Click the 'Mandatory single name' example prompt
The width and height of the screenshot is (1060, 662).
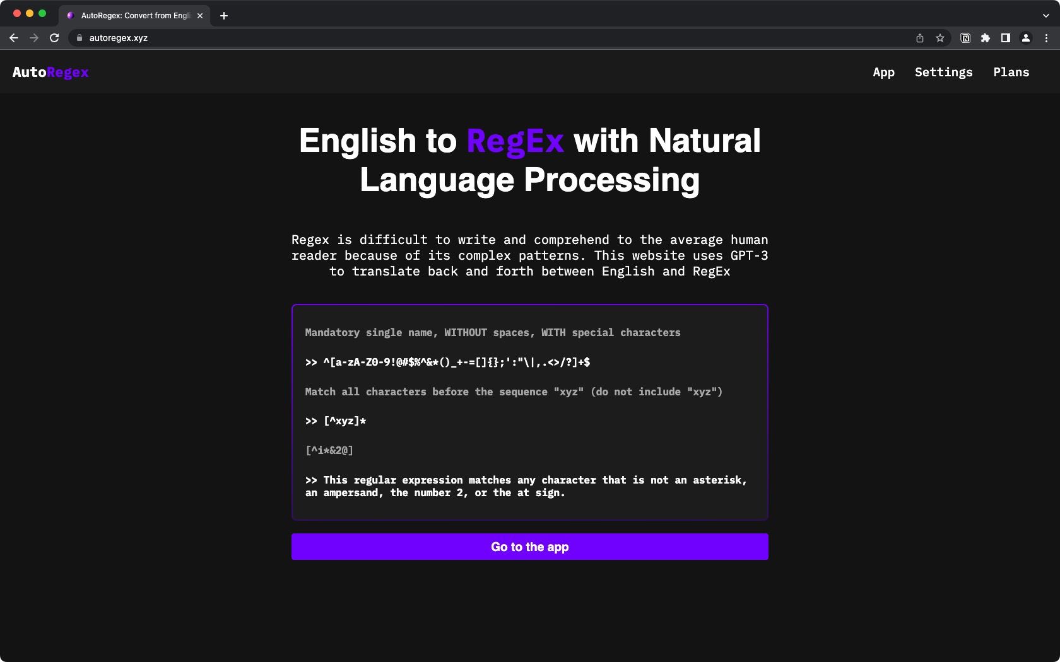(x=493, y=332)
